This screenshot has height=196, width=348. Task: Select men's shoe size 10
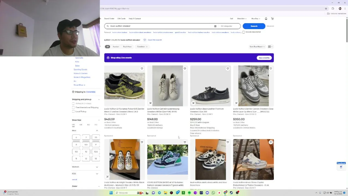click(x=86, y=152)
